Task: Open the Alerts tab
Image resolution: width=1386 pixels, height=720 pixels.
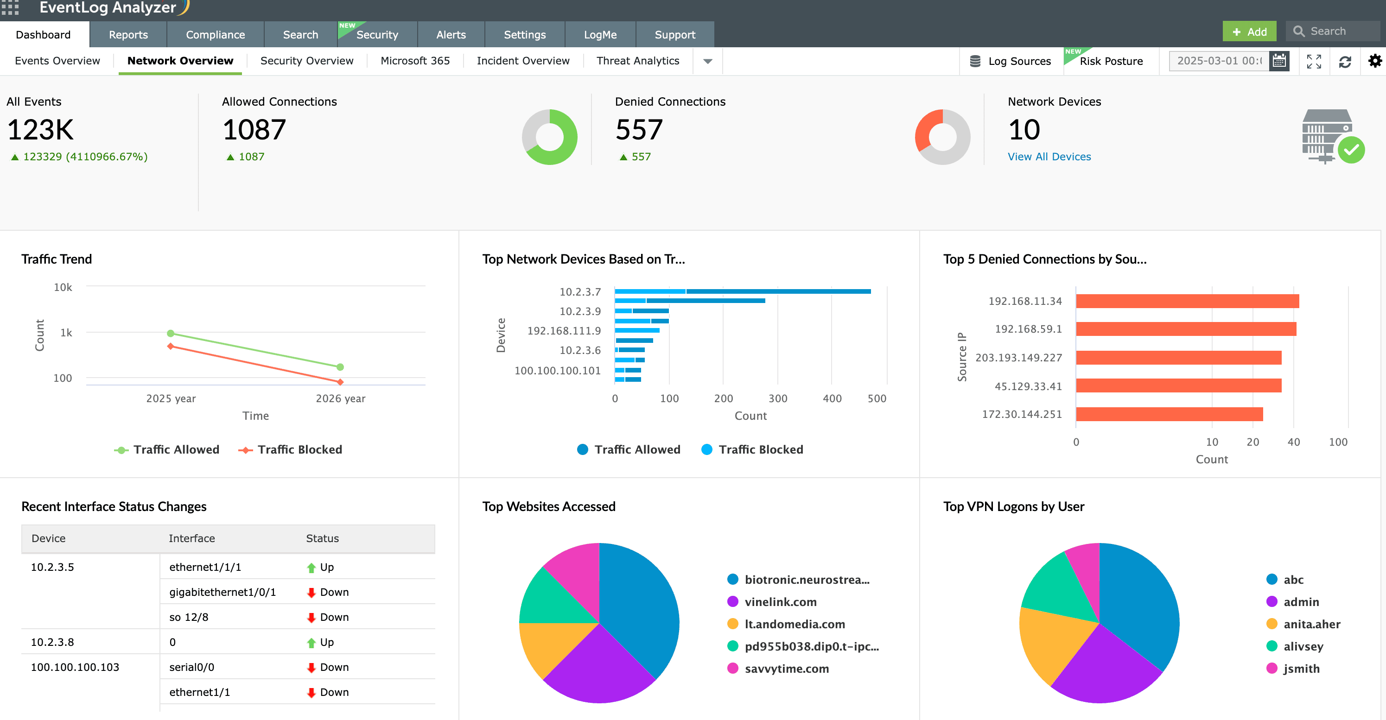Action: click(451, 34)
